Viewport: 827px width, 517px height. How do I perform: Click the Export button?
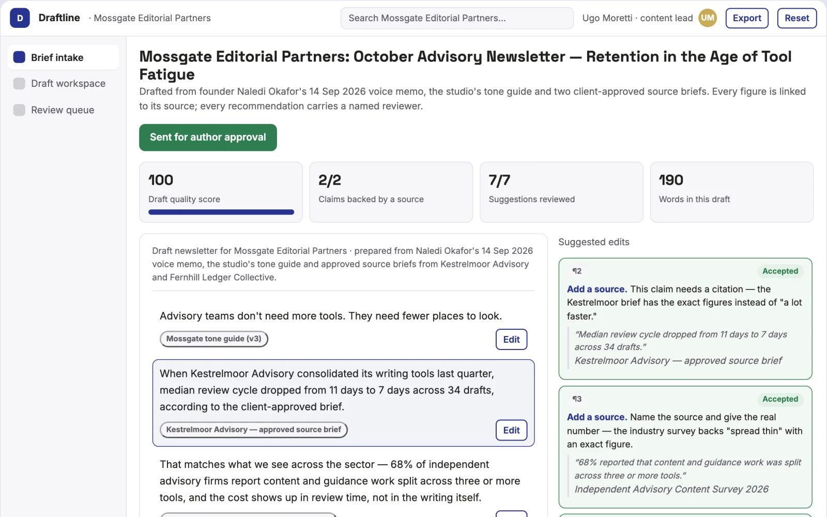pos(747,18)
